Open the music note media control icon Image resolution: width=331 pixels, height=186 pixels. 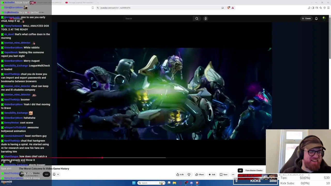(309, 8)
